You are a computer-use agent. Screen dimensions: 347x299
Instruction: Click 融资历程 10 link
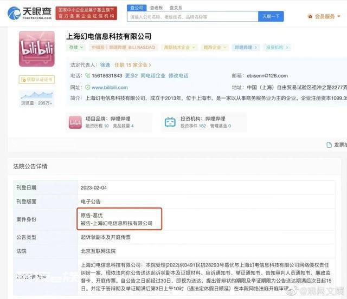pyautogui.click(x=97, y=126)
